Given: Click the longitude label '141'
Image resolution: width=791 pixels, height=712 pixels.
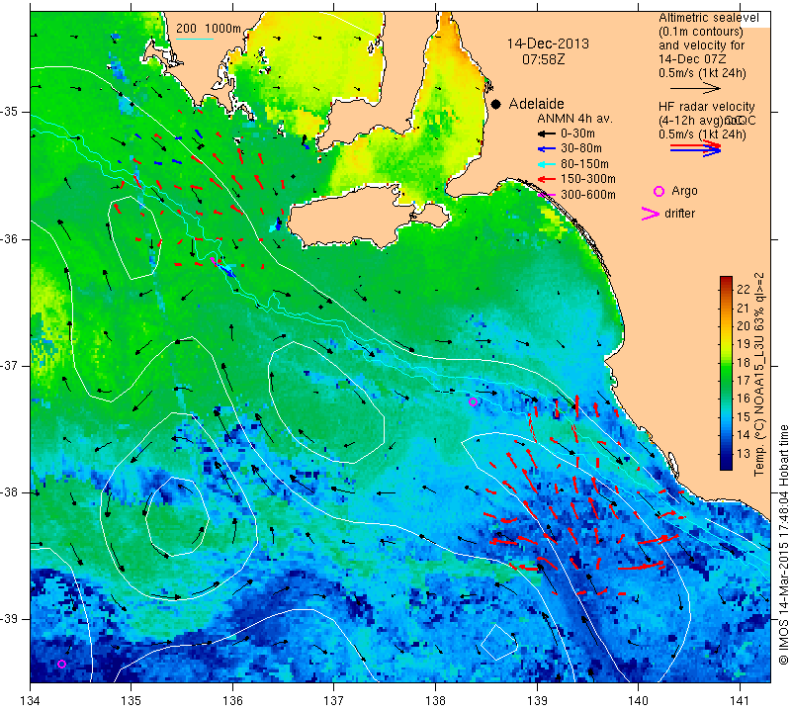Looking at the screenshot, I should click(x=740, y=701).
